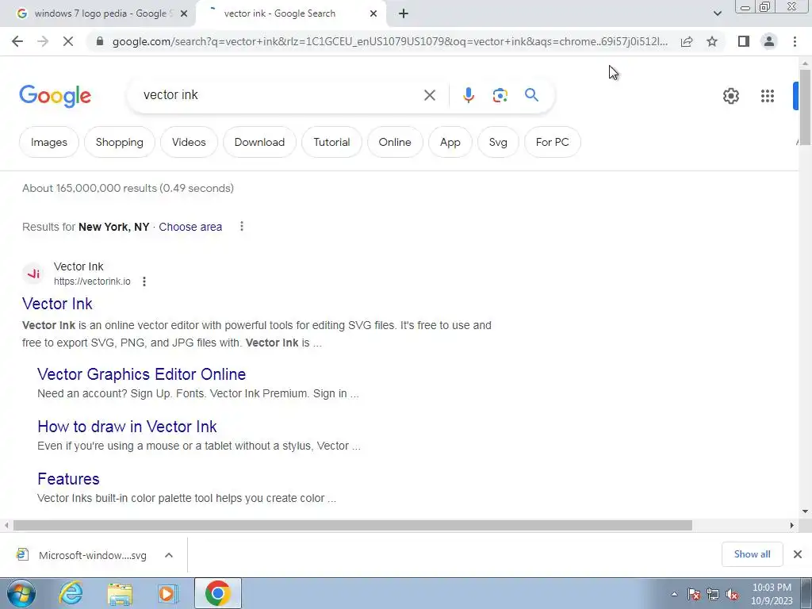Share this page from address bar
This screenshot has width=812, height=609.
pyautogui.click(x=687, y=41)
